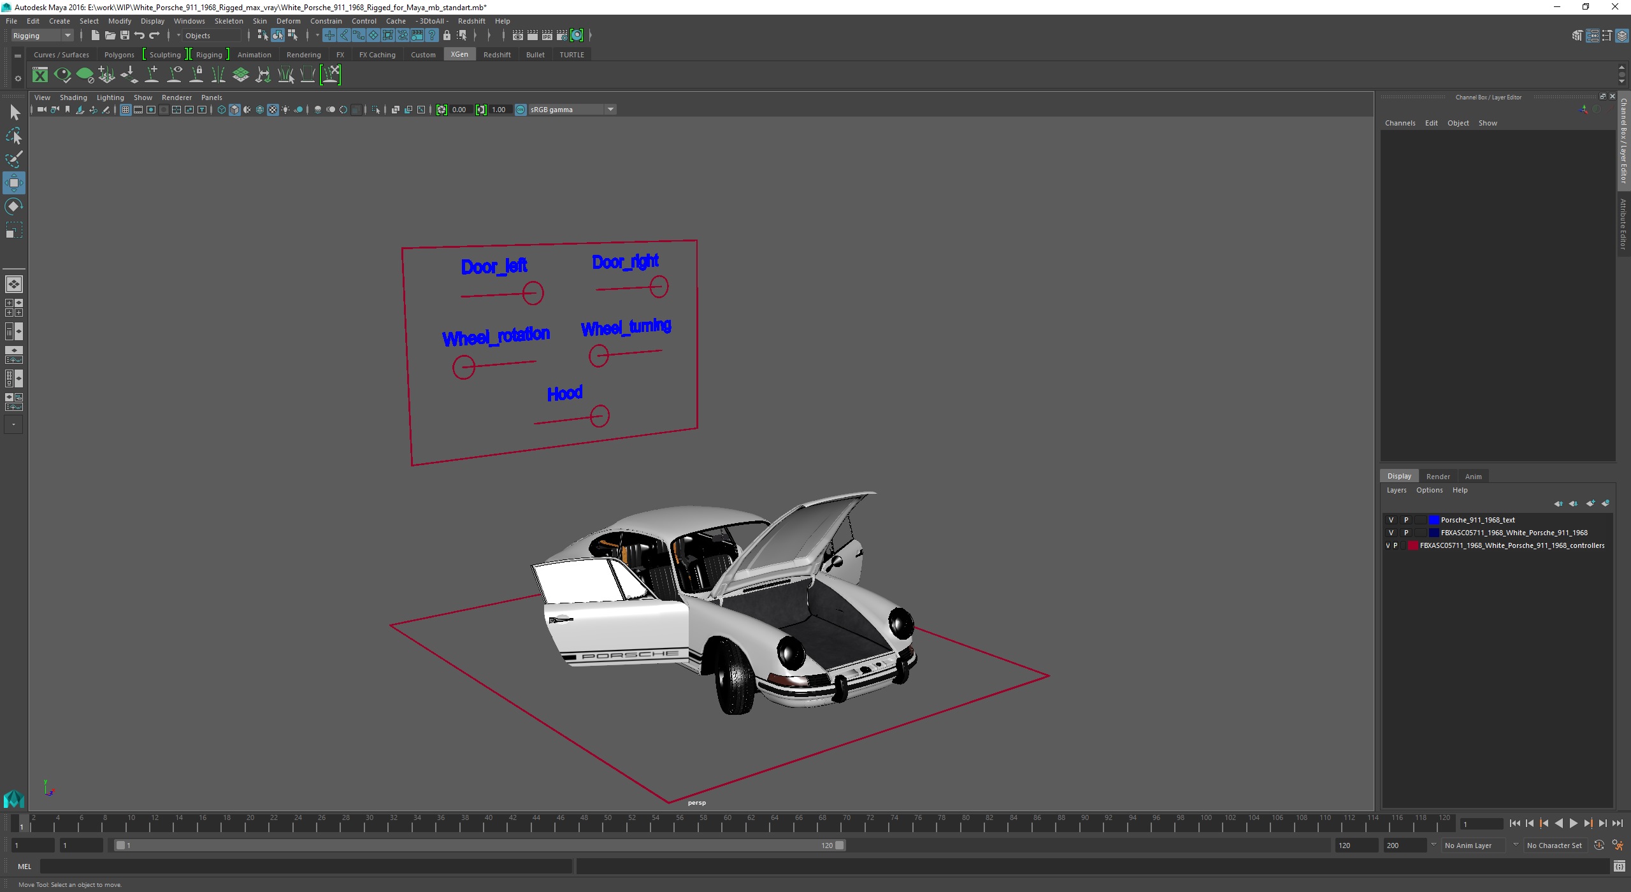Activate the Select tool arrow
Screen dimensions: 1631x892
(x=15, y=113)
